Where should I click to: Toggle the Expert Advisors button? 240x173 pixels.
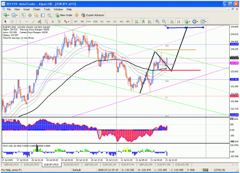point(93,15)
